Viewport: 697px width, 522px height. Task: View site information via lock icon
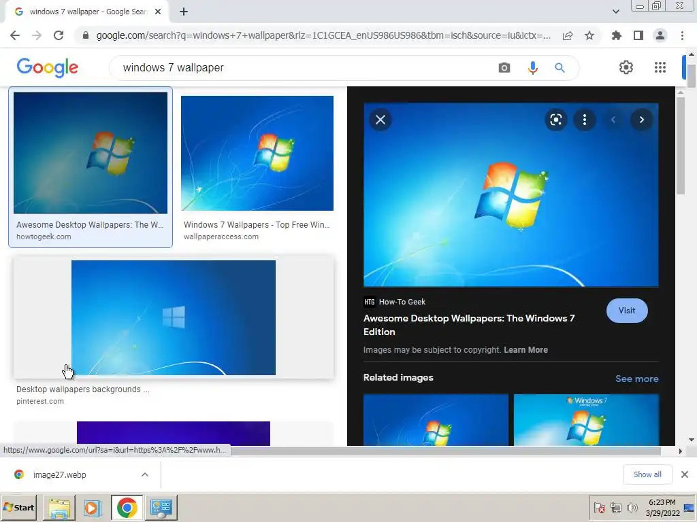pyautogui.click(x=85, y=35)
